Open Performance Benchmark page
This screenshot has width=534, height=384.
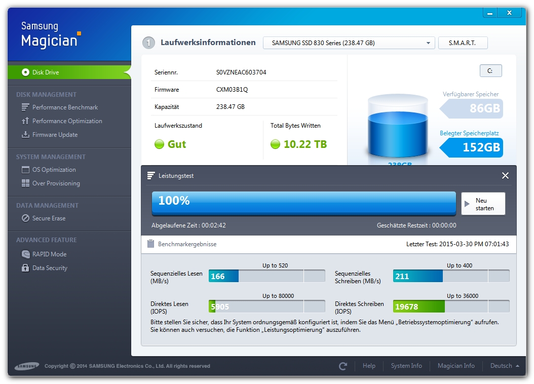click(x=65, y=107)
